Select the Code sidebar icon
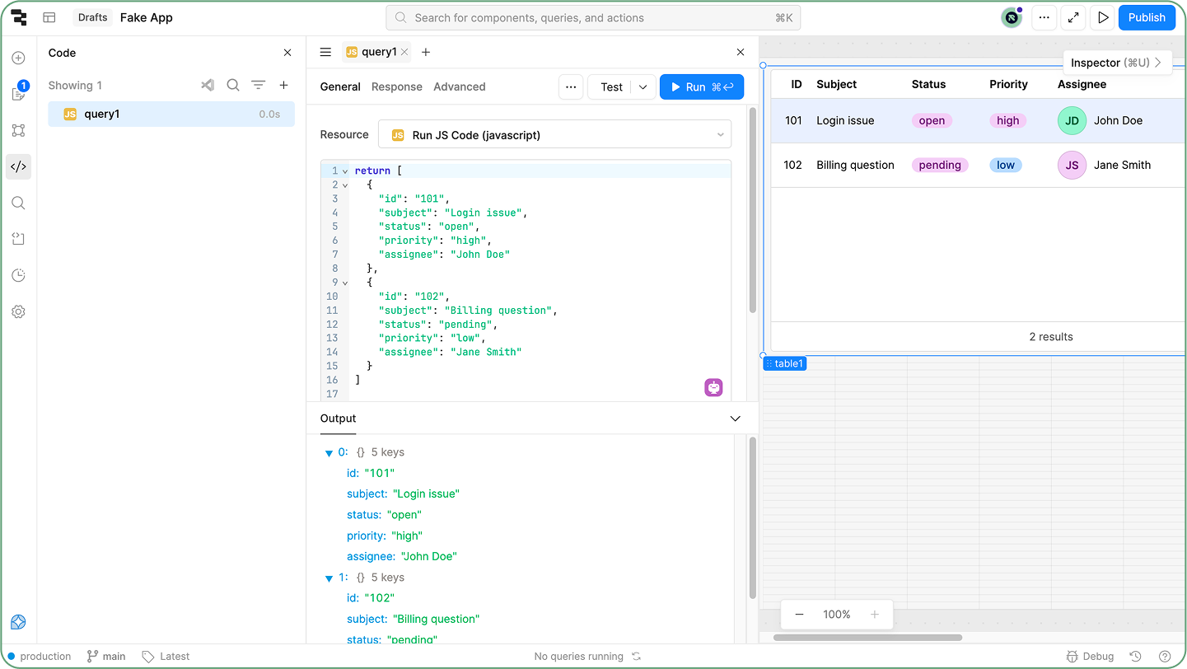This screenshot has height=669, width=1187. click(18, 166)
